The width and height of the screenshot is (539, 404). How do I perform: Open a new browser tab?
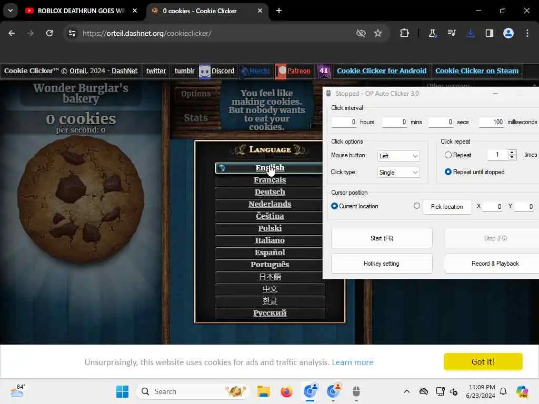279,11
